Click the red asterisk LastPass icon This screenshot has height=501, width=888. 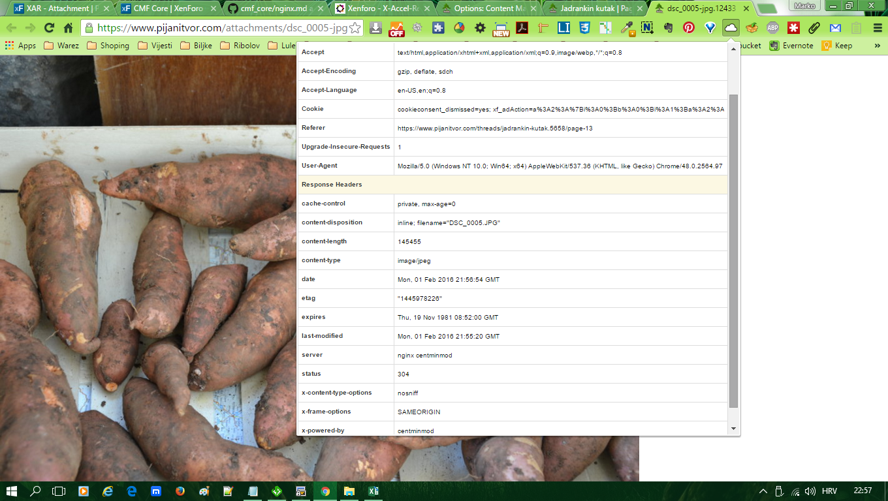coord(793,28)
